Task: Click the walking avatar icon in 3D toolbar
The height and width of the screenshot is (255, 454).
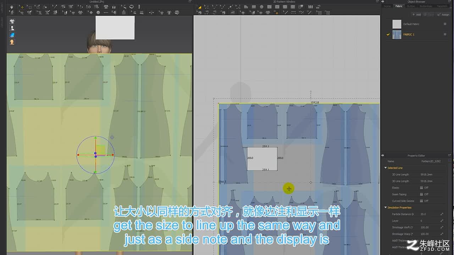Action: 12,13
